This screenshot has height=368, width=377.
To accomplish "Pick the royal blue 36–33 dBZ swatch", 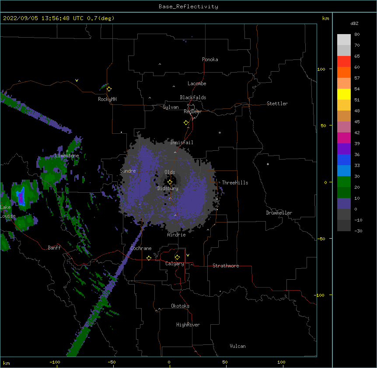I will pyautogui.click(x=344, y=160).
